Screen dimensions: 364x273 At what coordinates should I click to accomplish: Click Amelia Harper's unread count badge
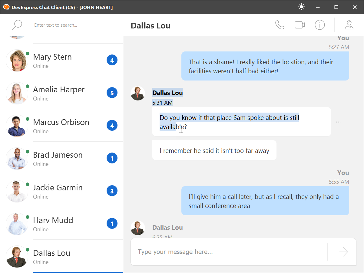(x=112, y=93)
